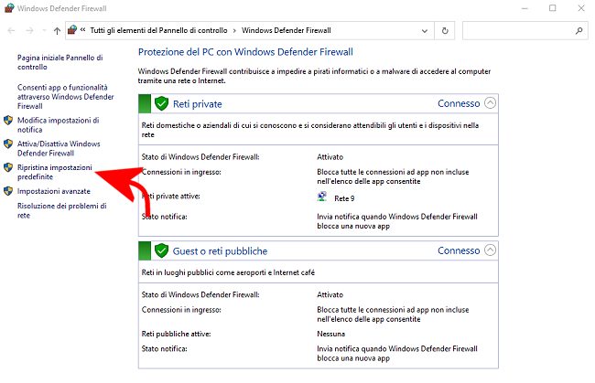
Task: Click the Connesso status of Reti private
Action: 459,103
